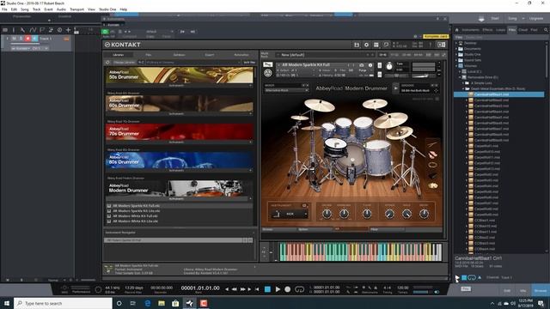Screen dimensions: 550x309
Task: Solo Track 1 with the S button
Action: 21,39
